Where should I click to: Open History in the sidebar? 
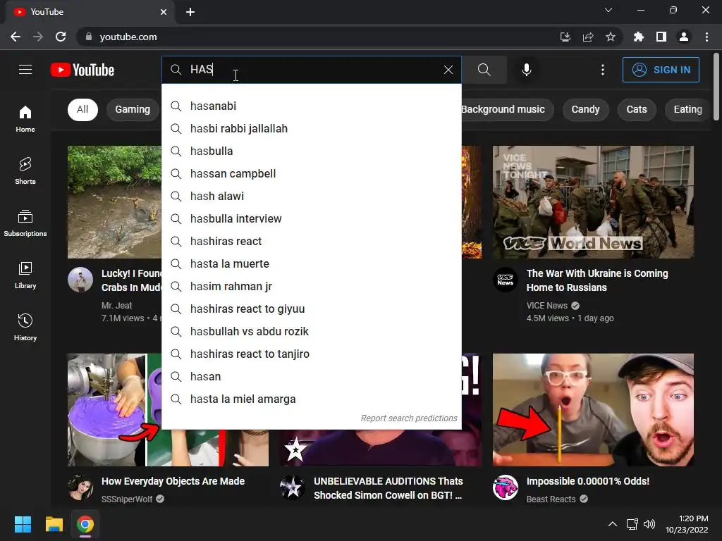pyautogui.click(x=25, y=327)
